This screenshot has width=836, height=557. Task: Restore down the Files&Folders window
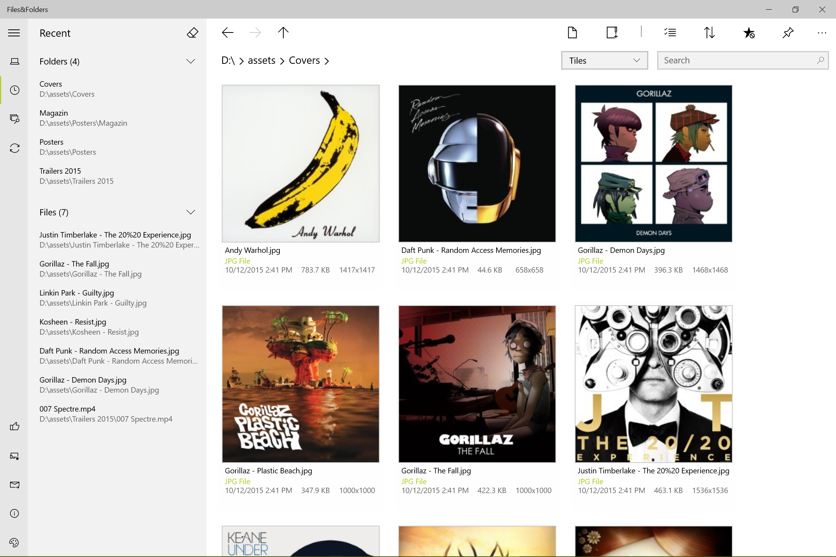pyautogui.click(x=795, y=9)
